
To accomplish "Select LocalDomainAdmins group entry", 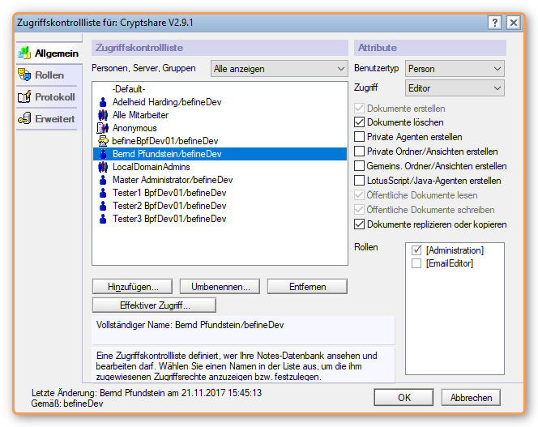I will click(220, 167).
